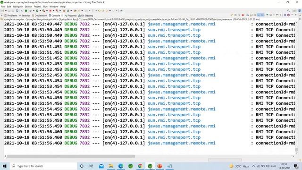
Task: Open the File menu
Action: tap(3, 7)
